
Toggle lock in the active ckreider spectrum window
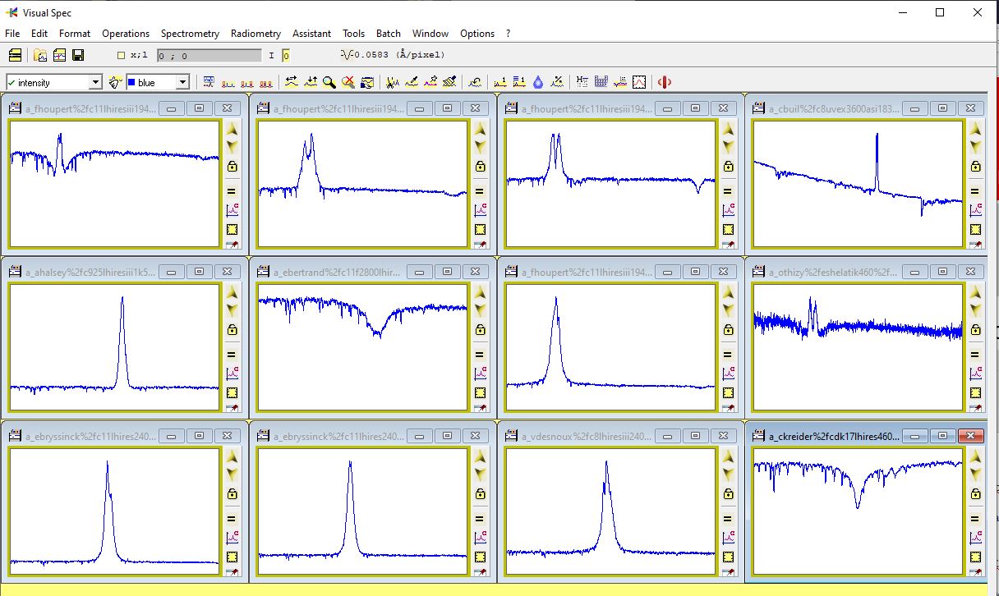974,494
